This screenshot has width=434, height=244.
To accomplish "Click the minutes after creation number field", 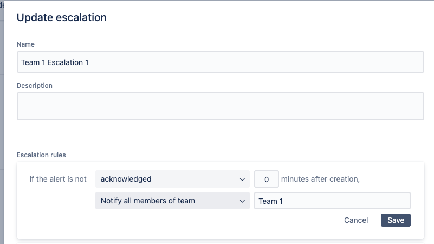I will (x=267, y=179).
